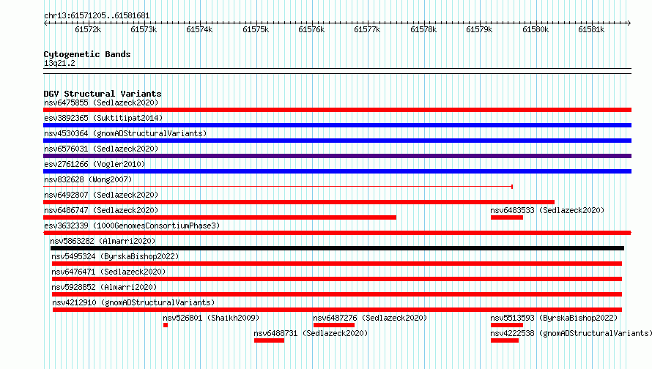Select the blue esv2761266 variant bar
This screenshot has height=369, width=652.
click(x=337, y=171)
